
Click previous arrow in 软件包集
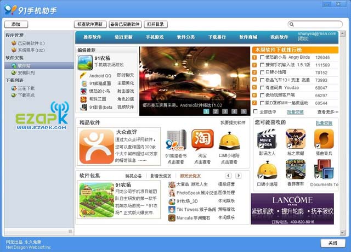pos(228,176)
